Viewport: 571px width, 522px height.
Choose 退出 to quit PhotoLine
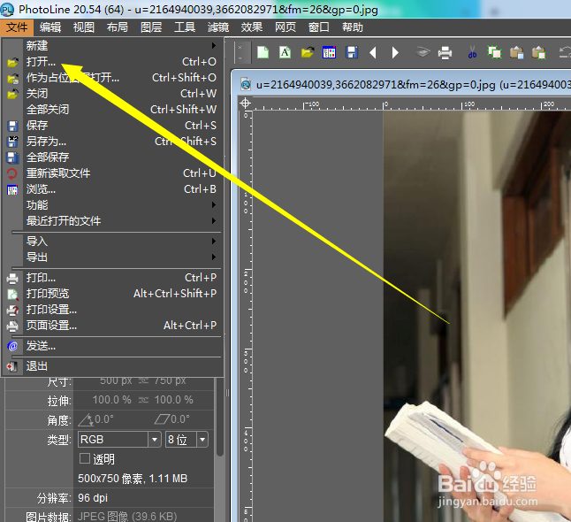point(112,366)
